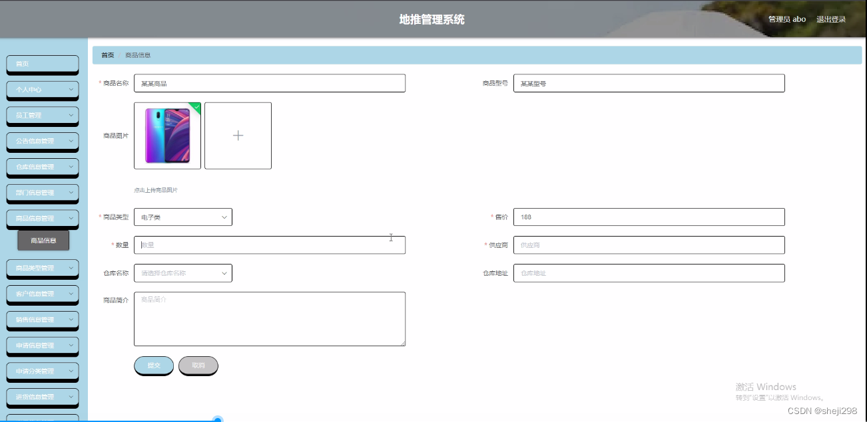Click the green checkmark on uploaded phone image

click(x=196, y=107)
